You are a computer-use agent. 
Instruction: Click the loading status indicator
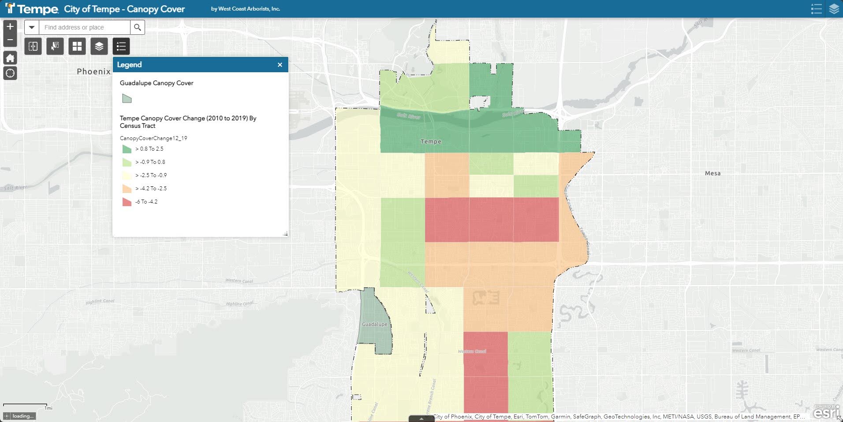[x=19, y=416]
